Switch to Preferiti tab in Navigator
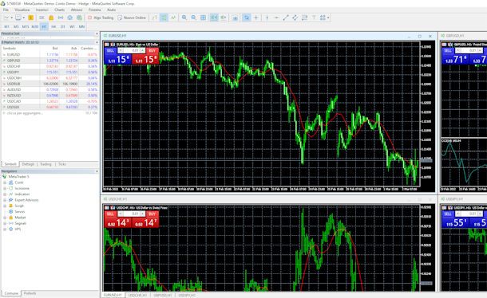Image resolution: width=487 pixels, height=298 pixels. coord(30,293)
